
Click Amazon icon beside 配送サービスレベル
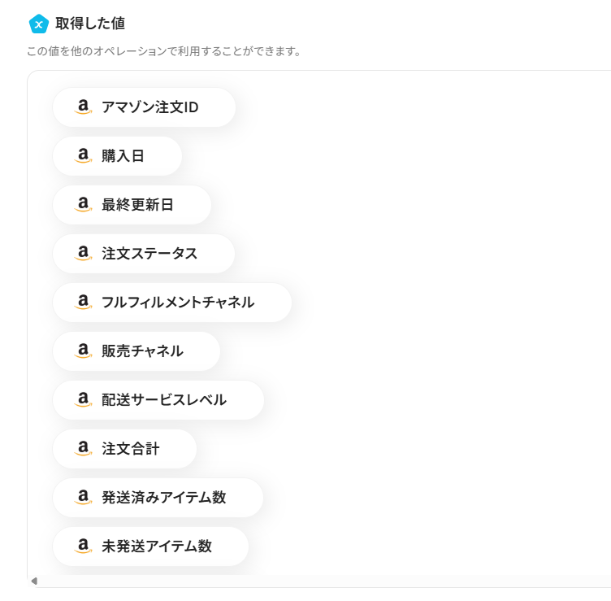pyautogui.click(x=83, y=400)
